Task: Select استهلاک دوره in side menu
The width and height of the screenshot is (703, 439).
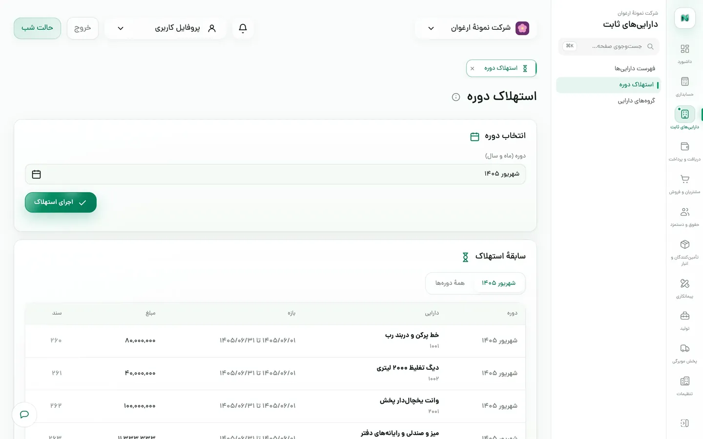Action: click(608, 85)
